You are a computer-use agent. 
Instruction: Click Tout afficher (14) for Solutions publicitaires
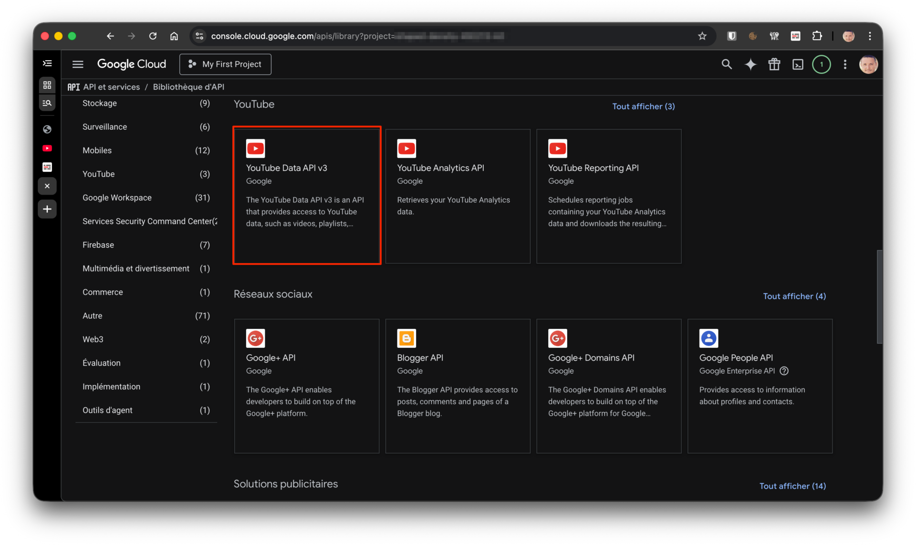[x=792, y=486]
